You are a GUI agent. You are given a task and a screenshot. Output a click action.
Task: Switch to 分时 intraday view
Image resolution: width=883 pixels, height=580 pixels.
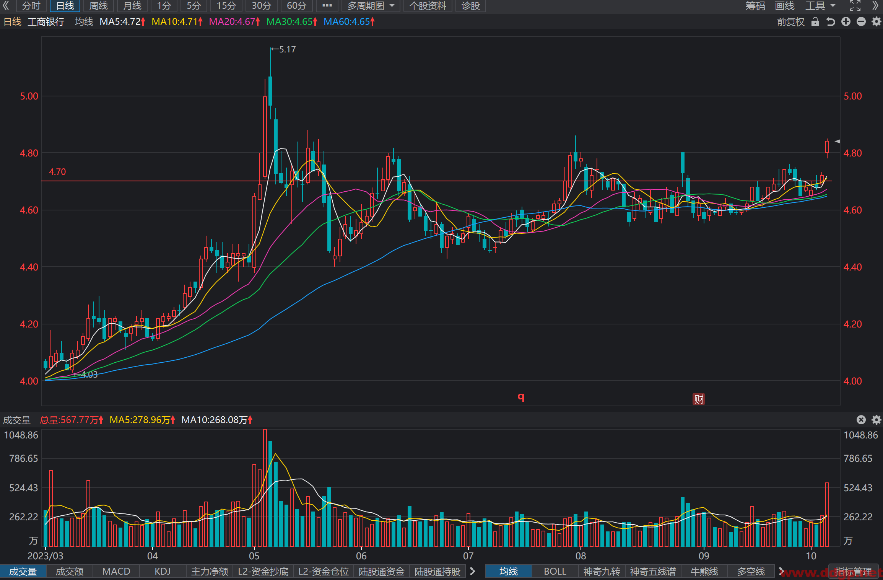(31, 6)
